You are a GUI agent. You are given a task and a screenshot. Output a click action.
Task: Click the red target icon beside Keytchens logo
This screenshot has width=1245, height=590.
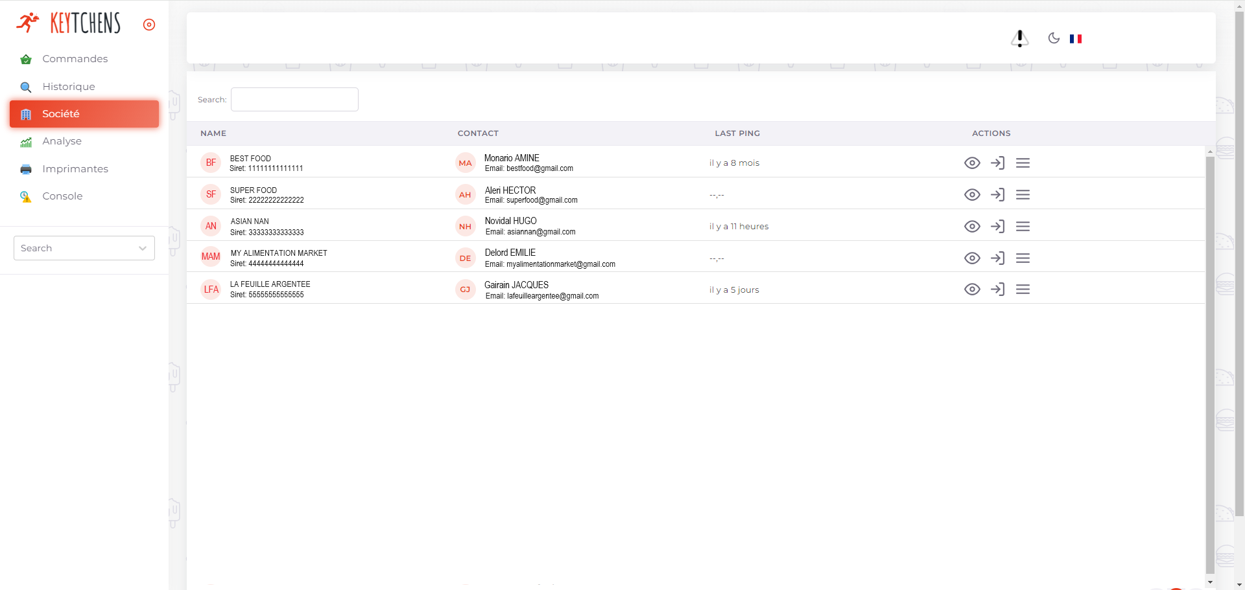coord(149,25)
